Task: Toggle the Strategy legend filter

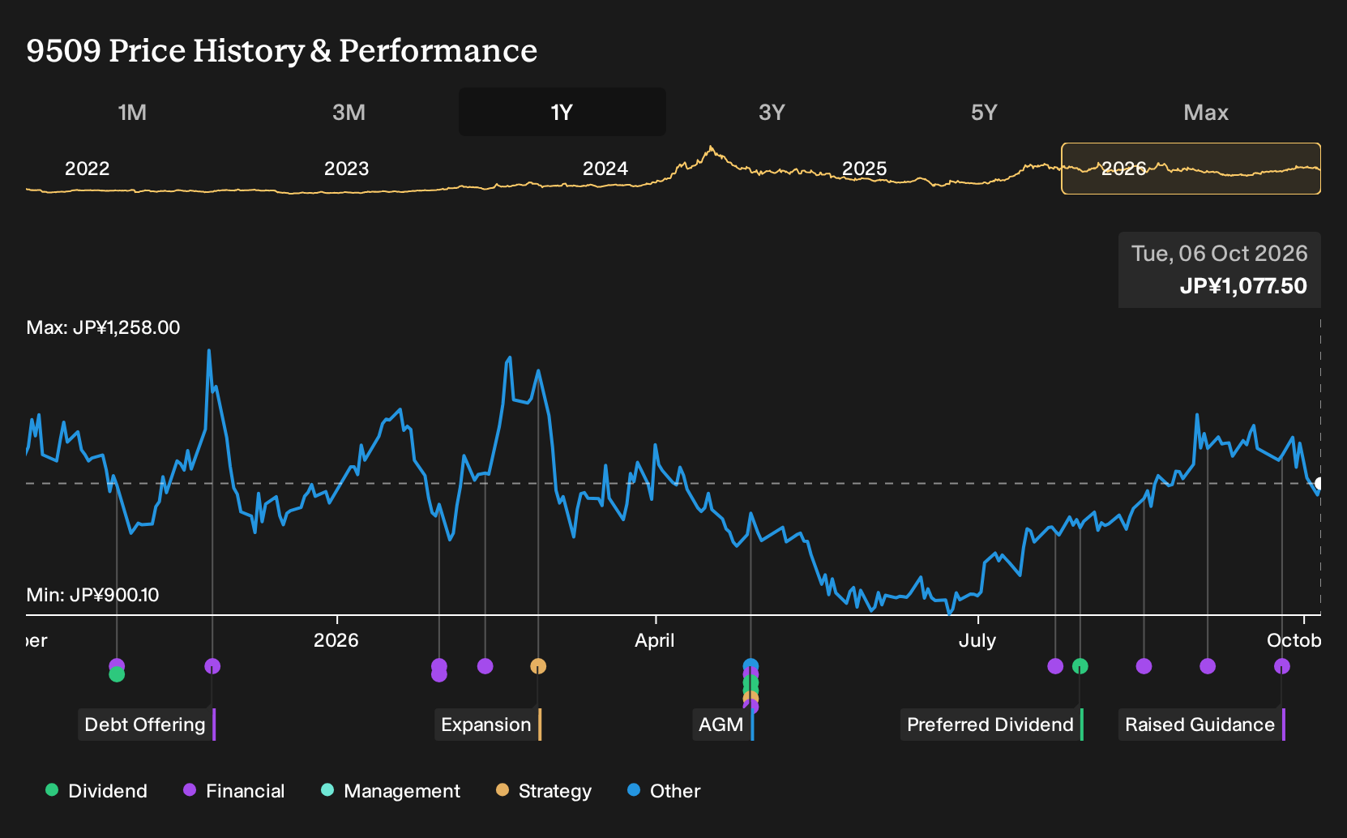Action: pos(544,791)
